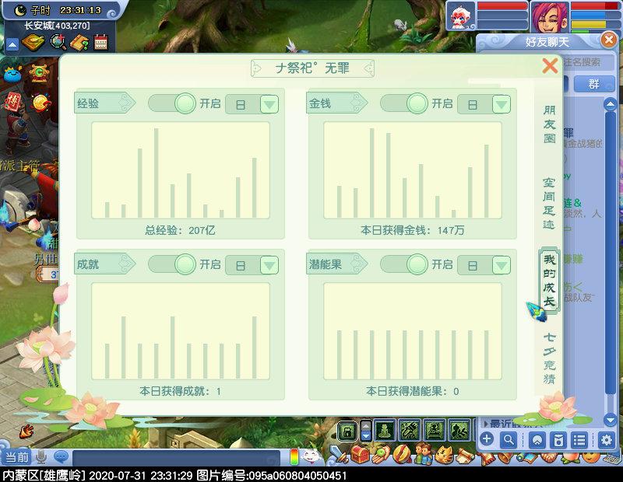This screenshot has width=623, height=482.
Task: Open the red calendar icon
Action: click(101, 43)
